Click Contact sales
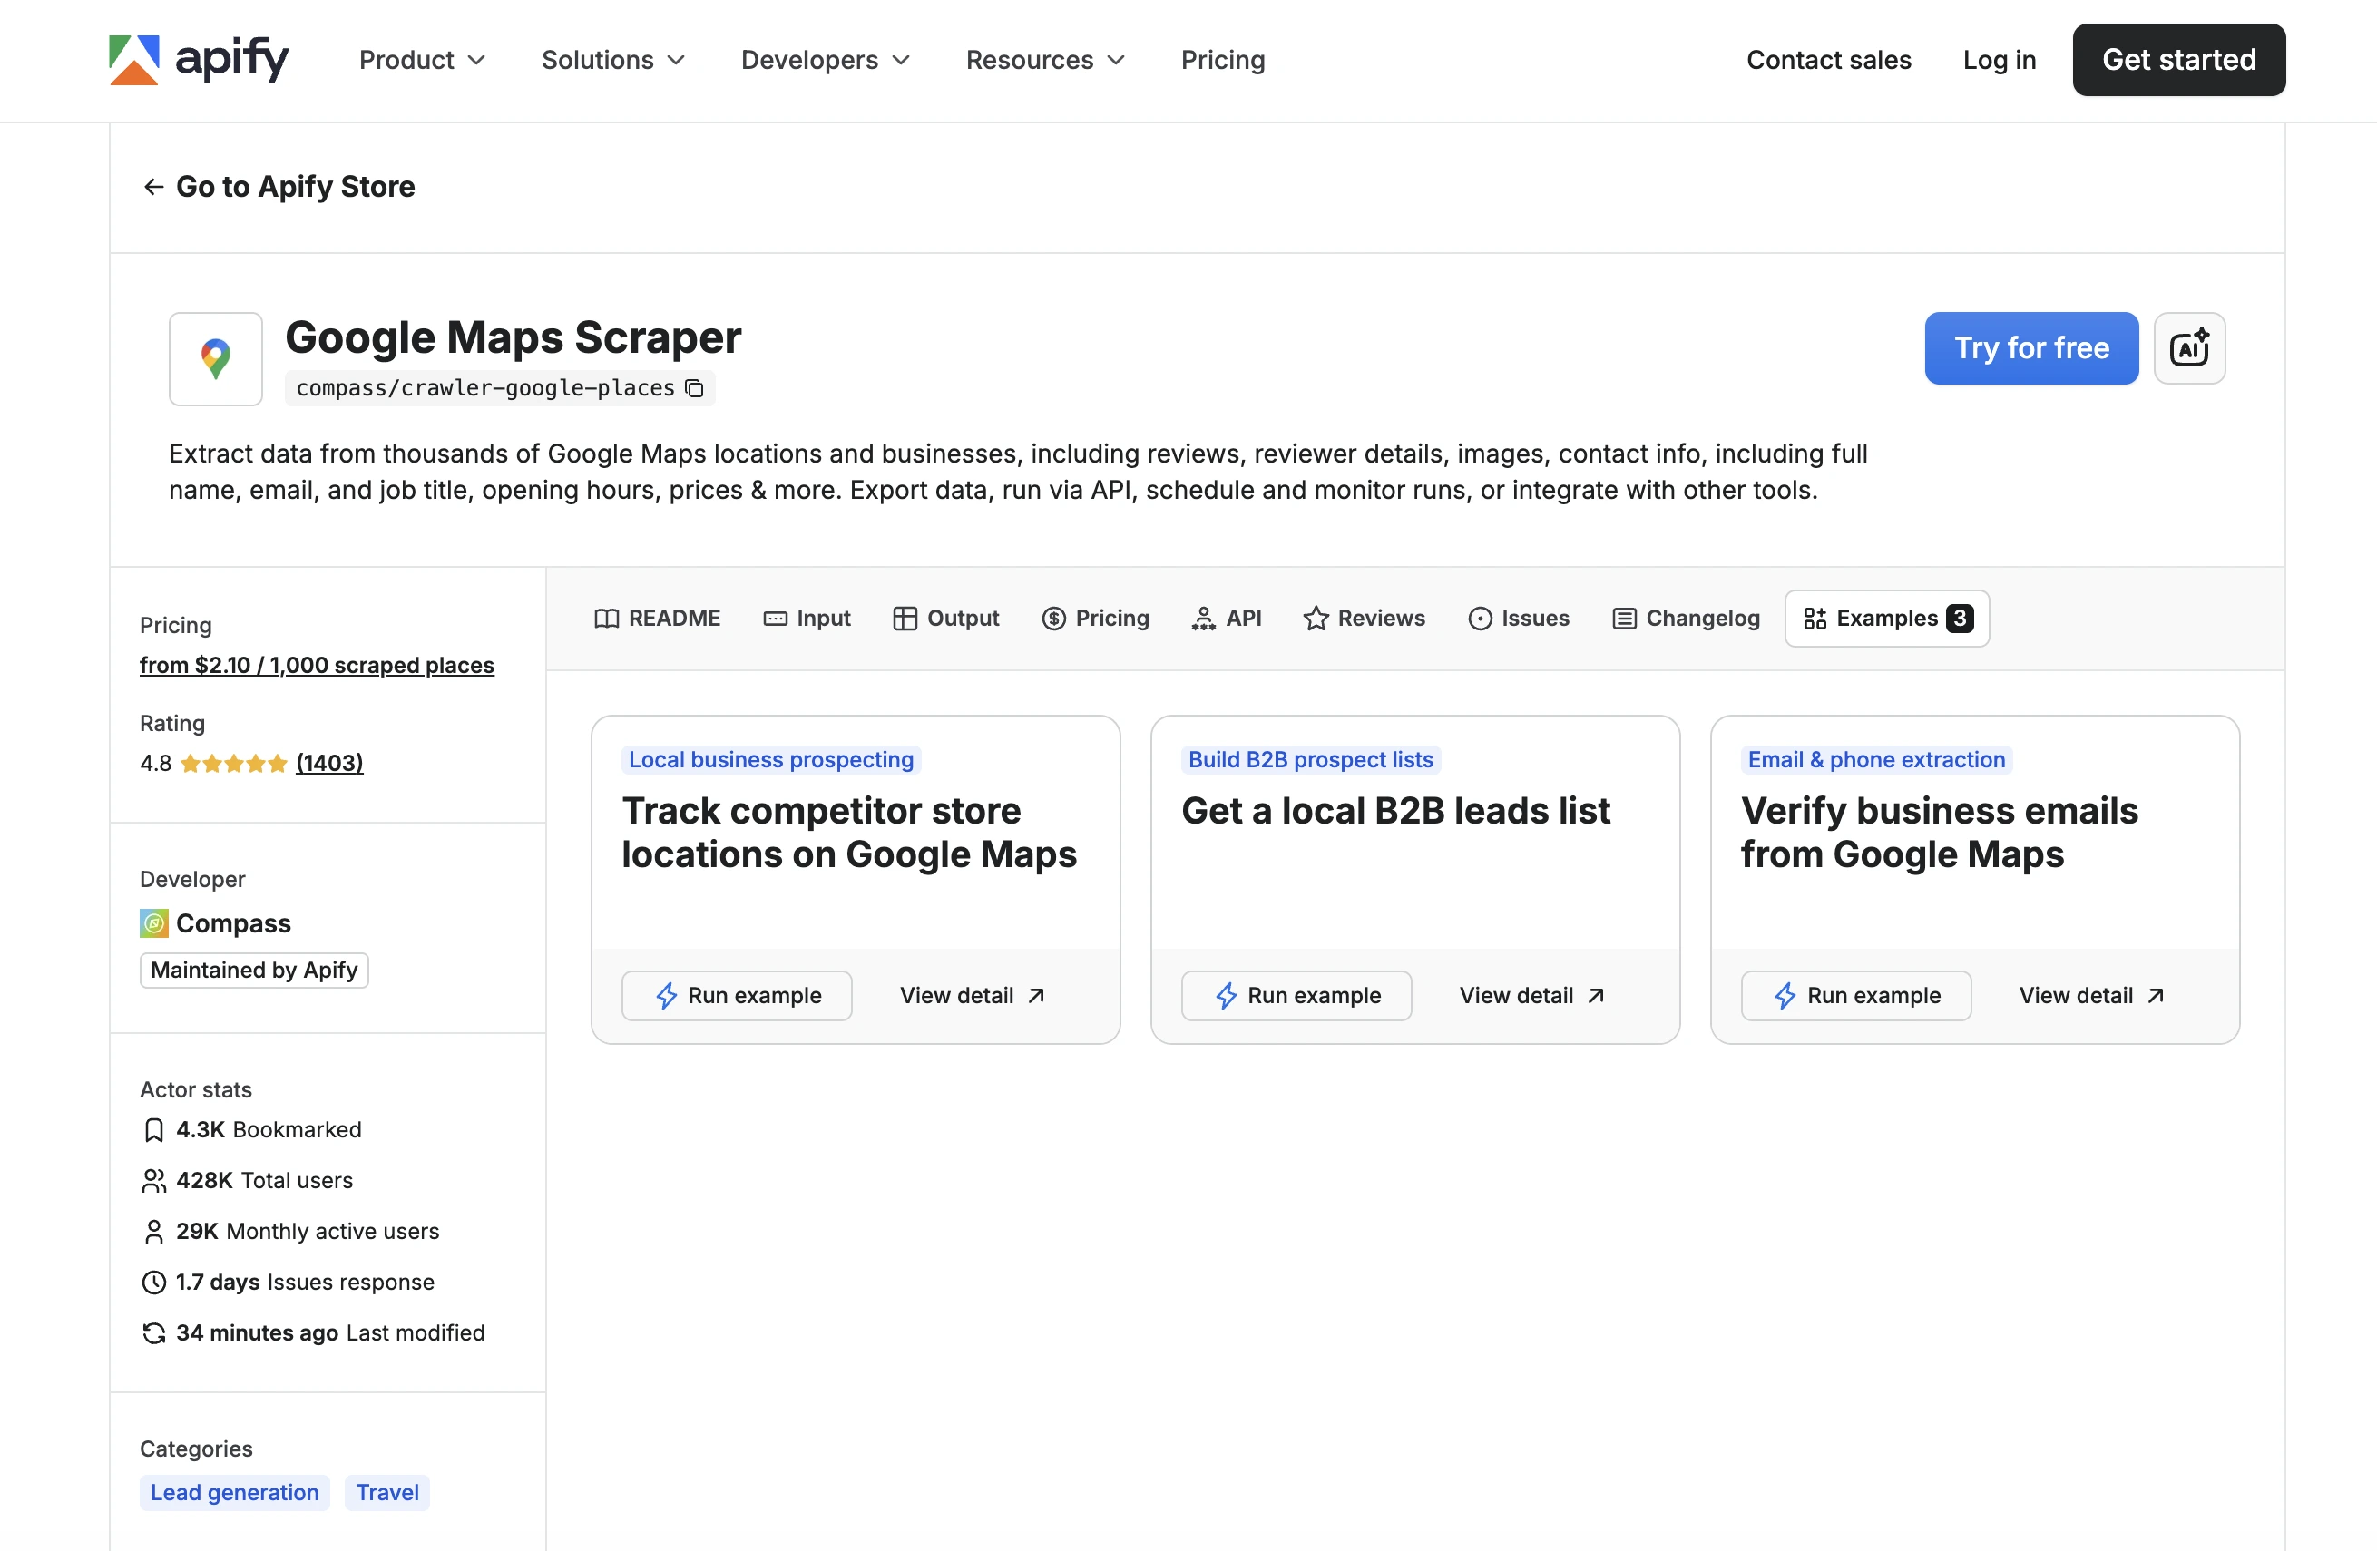2377x1551 pixels. click(x=1829, y=60)
